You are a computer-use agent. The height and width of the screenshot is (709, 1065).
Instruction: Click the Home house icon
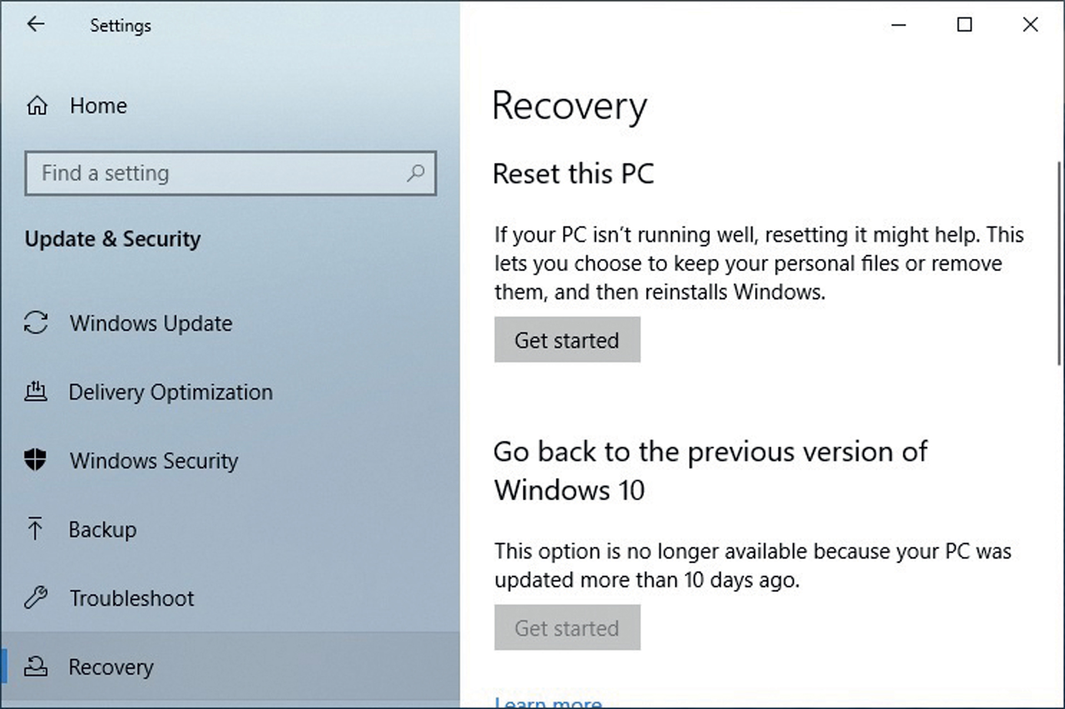37,105
